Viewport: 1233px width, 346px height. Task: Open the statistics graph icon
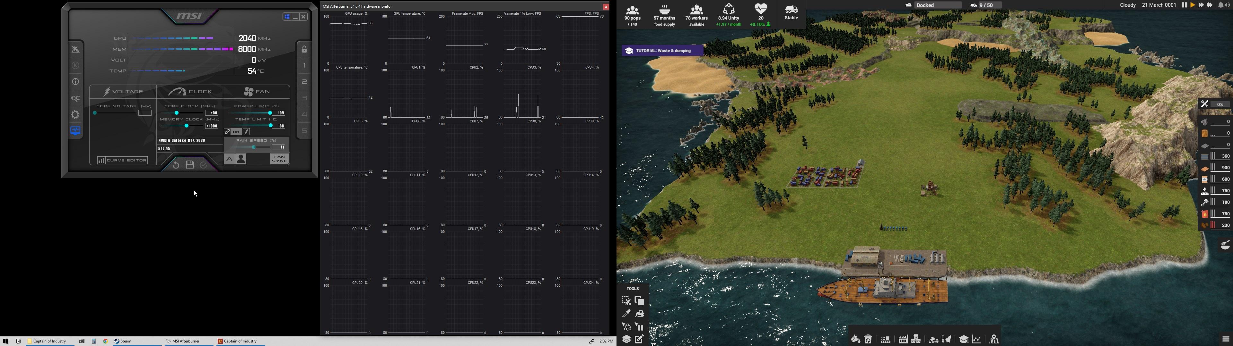coord(976,339)
